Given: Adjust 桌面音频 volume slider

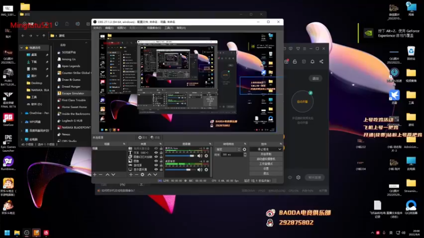Looking at the screenshot, I should click(180, 170).
